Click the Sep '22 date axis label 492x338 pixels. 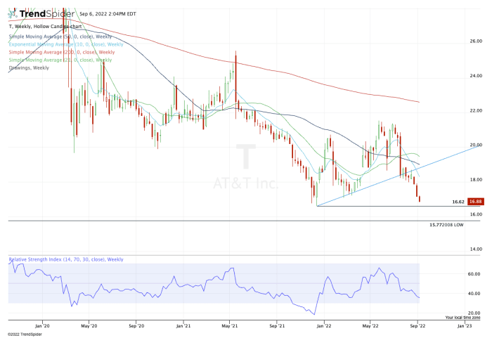click(x=417, y=326)
